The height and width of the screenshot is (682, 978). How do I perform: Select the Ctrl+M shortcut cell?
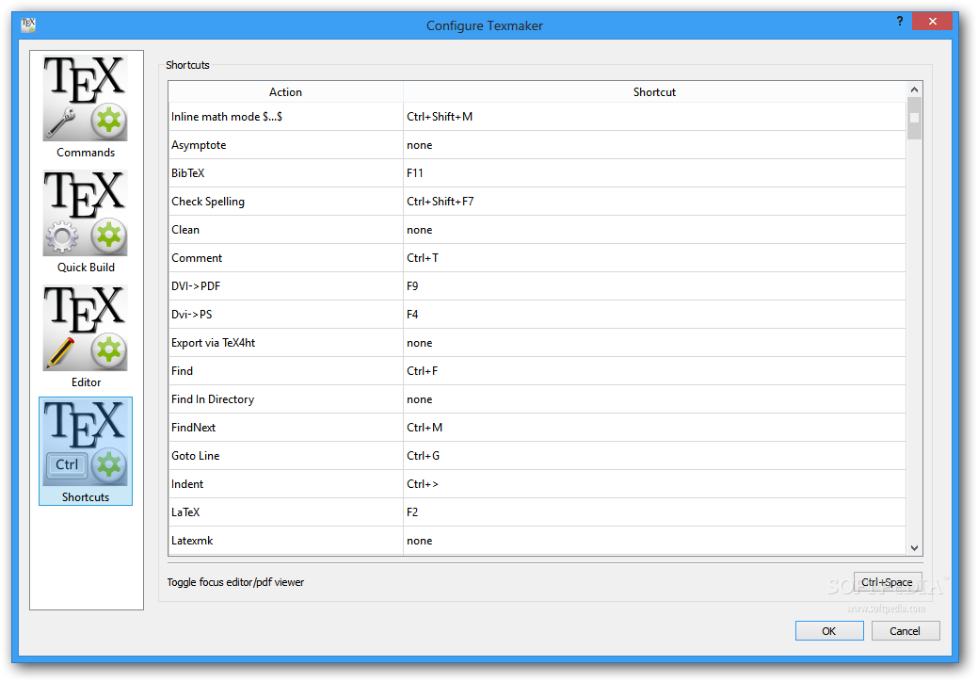654,428
